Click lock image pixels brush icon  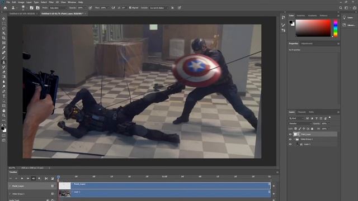[300, 129]
